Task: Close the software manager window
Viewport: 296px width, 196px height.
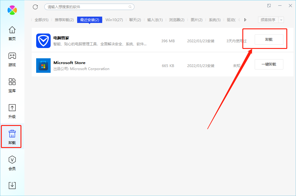Action: [x=290, y=6]
